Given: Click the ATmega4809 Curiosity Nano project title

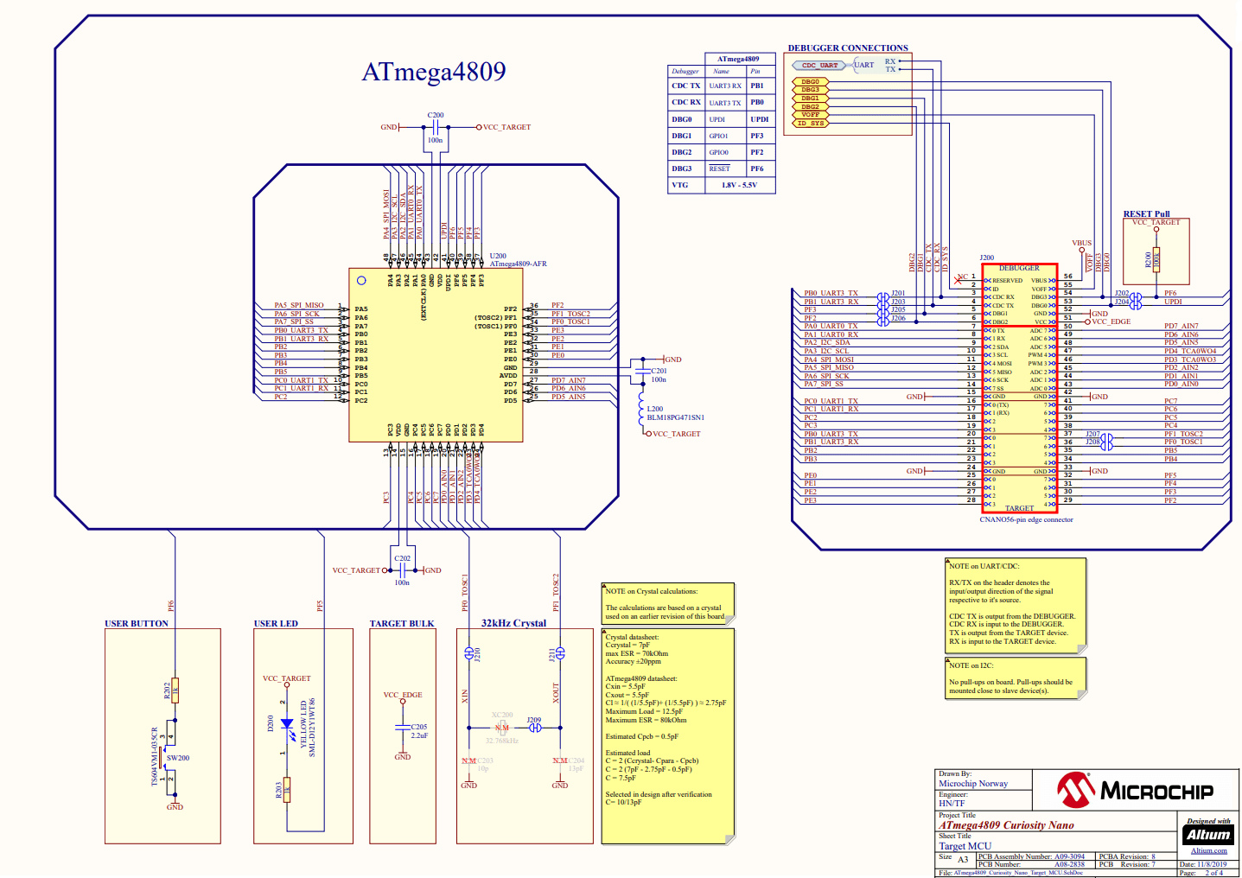Looking at the screenshot, I should click(x=1006, y=825).
